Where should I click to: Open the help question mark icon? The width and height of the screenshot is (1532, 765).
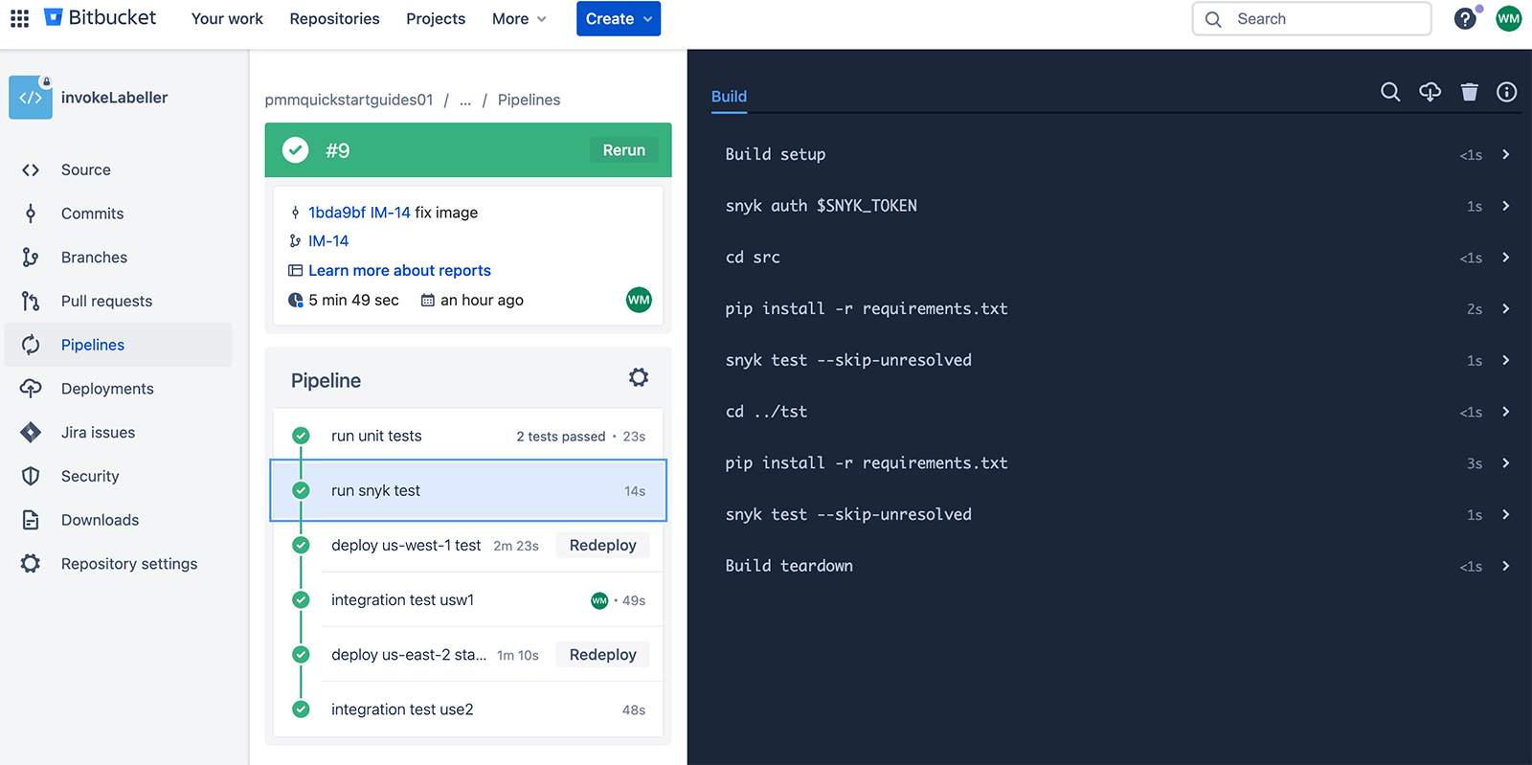coord(1464,19)
